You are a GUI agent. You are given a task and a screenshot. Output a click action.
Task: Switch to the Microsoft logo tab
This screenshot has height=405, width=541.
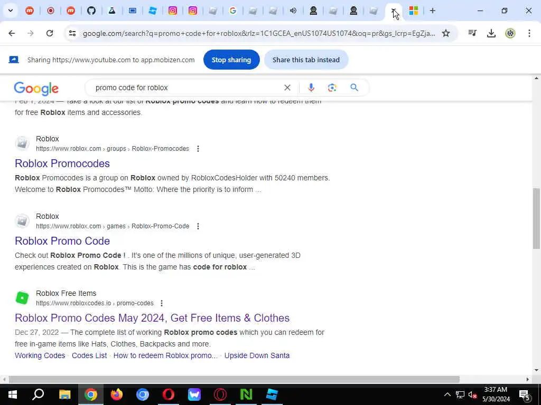point(413,11)
